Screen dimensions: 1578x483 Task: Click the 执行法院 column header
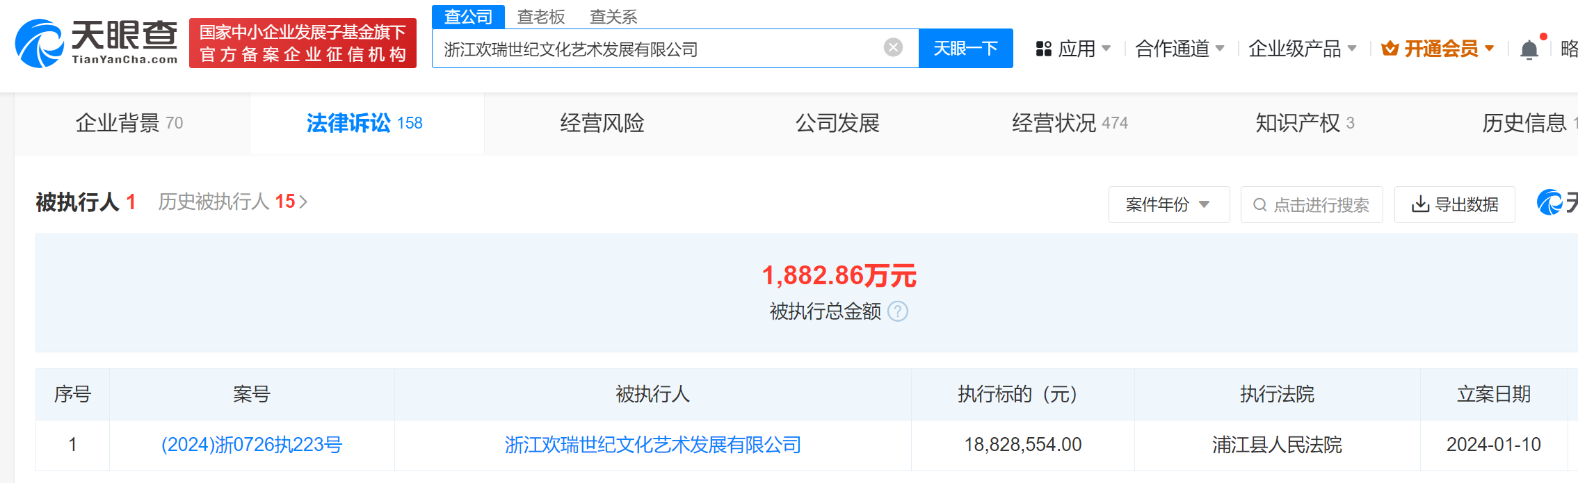[1277, 394]
